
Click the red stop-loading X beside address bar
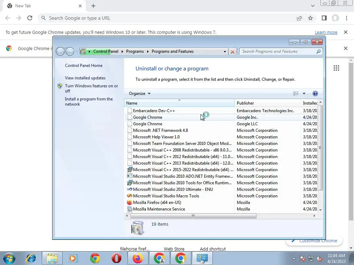click(x=232, y=52)
